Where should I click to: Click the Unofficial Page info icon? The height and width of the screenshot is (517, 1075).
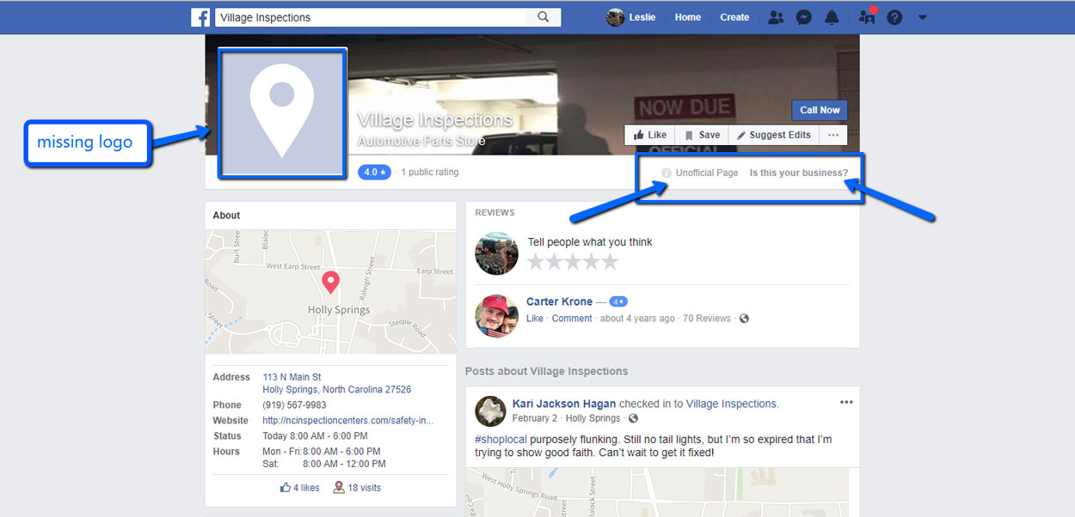tap(666, 173)
